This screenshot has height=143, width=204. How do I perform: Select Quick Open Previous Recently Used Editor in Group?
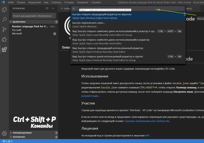128,58
